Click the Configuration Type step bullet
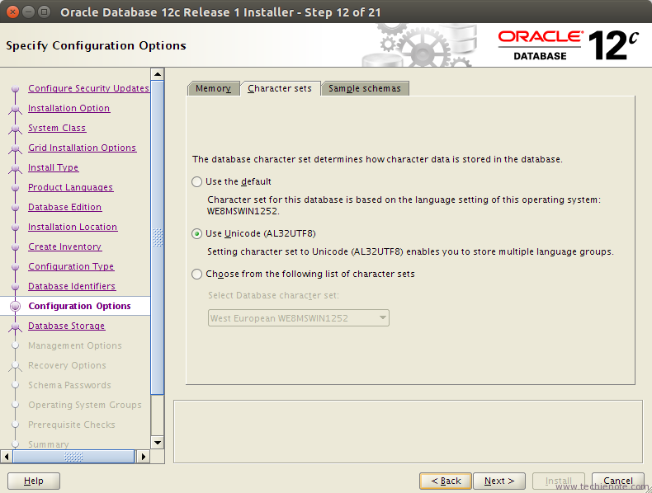Image resolution: width=652 pixels, height=493 pixels. tap(16, 266)
